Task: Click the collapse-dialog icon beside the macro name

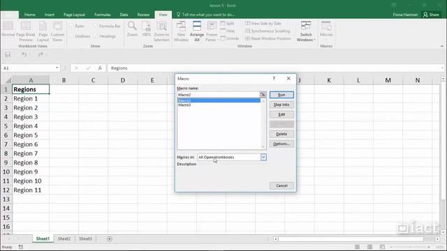Action: [263, 95]
